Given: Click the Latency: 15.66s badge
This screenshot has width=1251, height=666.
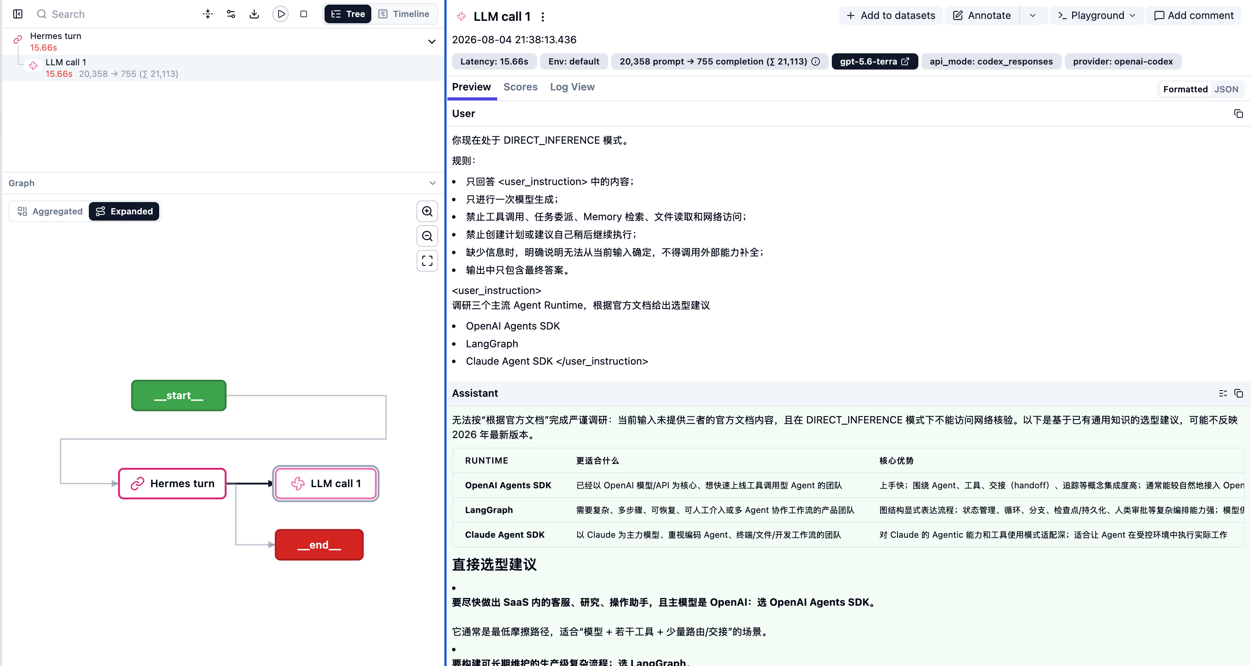Looking at the screenshot, I should [x=495, y=62].
